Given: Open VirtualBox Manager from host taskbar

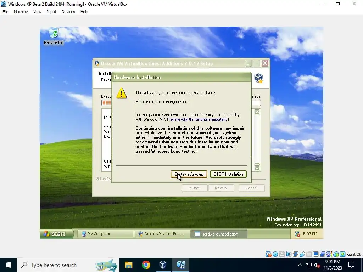Looking at the screenshot, I should tap(163, 265).
